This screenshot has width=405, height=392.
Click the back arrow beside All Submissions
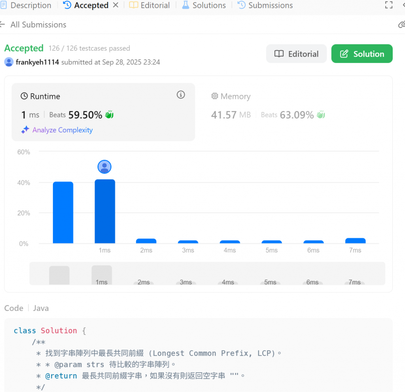point(3,25)
